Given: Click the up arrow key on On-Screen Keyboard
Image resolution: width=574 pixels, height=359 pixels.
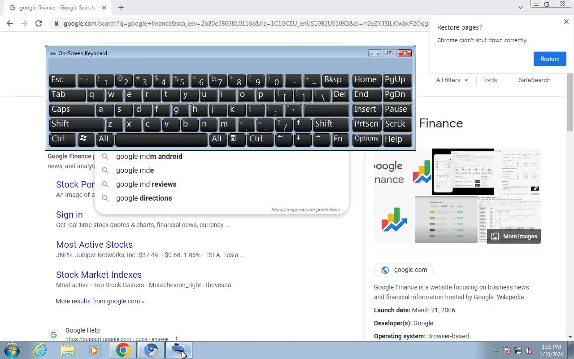Looking at the screenshot, I should 303,125.
